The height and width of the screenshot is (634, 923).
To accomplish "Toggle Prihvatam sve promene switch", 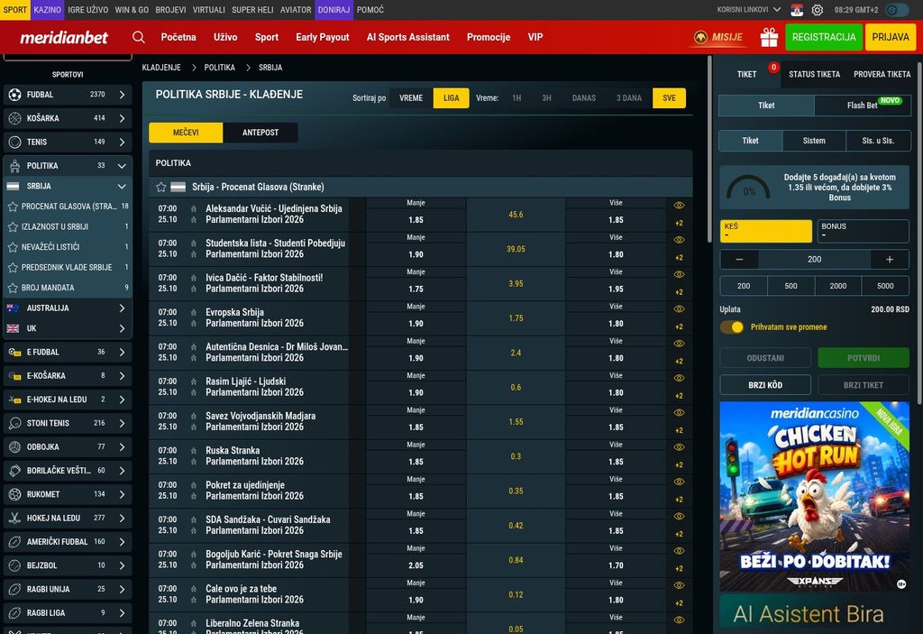I will (x=732, y=327).
